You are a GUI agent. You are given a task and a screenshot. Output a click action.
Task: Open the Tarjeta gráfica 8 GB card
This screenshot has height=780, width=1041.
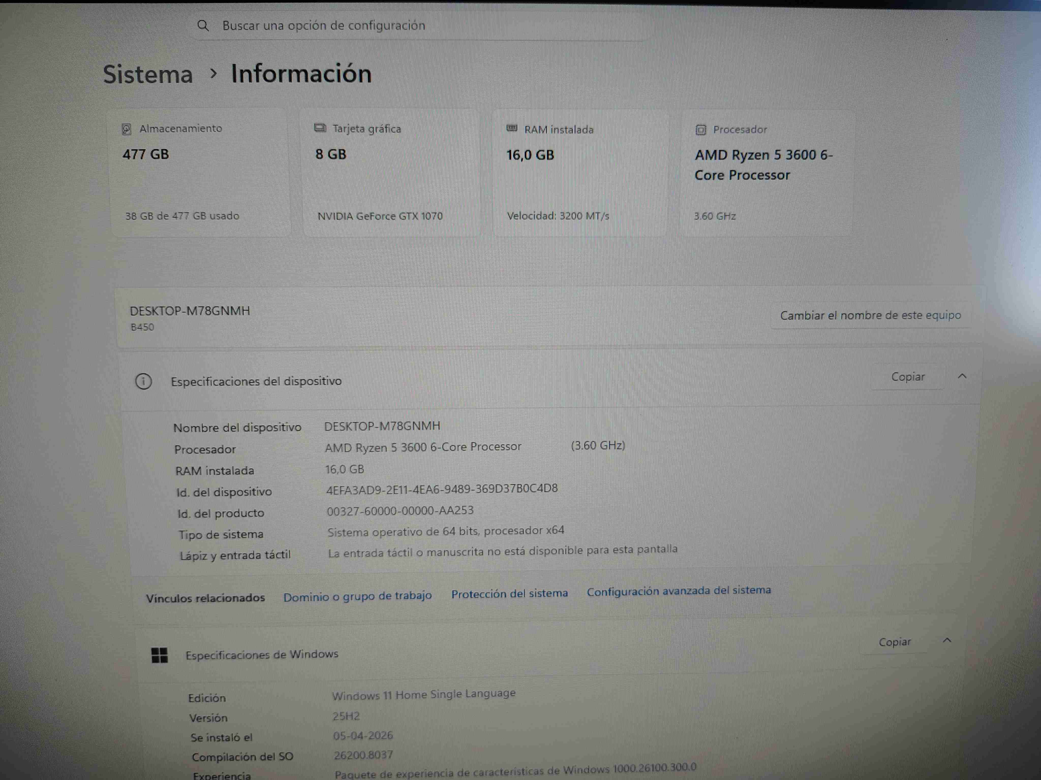(x=391, y=174)
